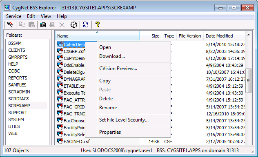Click the scroll-up arrow of file list

[x=249, y=35]
